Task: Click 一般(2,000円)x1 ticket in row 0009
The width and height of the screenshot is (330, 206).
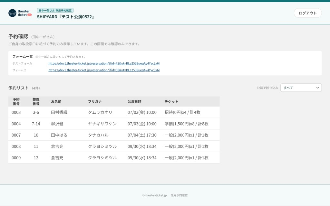Action: pos(187,158)
